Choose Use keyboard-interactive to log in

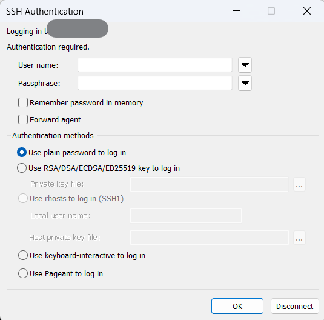pyautogui.click(x=23, y=255)
